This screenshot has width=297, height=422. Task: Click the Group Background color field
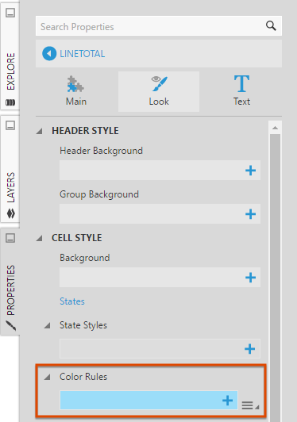click(x=160, y=214)
